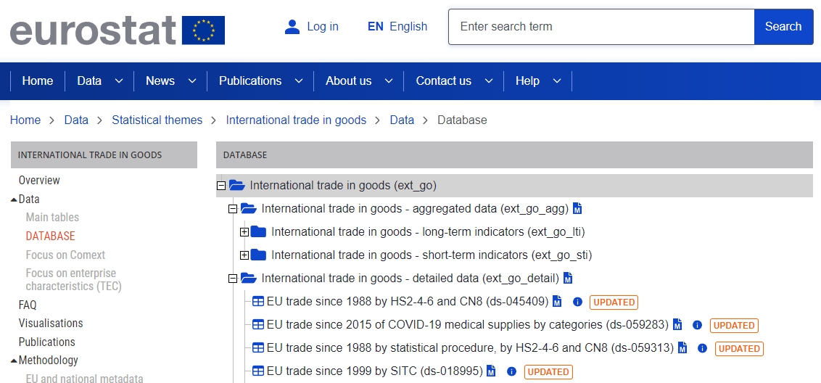Click the Log in user icon
The height and width of the screenshot is (383, 821).
point(292,27)
